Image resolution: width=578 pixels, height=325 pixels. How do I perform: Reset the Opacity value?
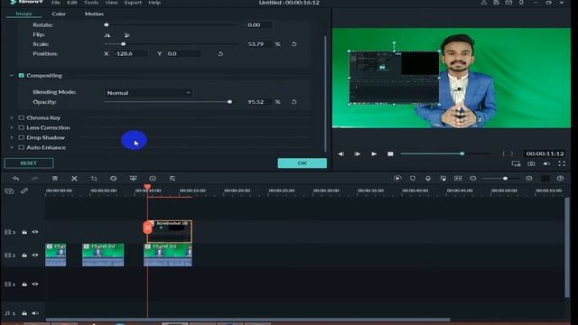pos(294,102)
